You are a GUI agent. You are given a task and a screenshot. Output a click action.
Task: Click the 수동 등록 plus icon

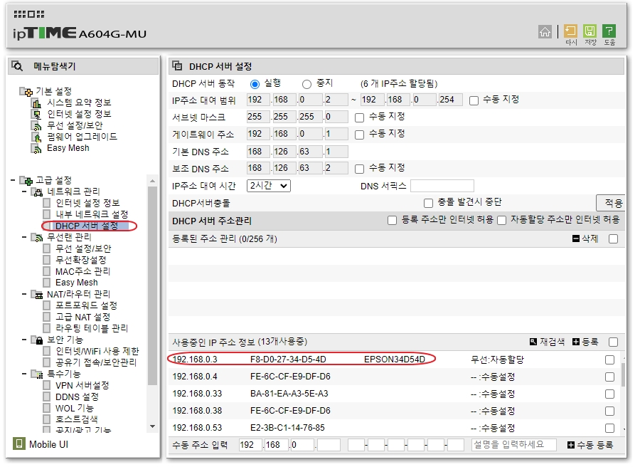coord(570,445)
